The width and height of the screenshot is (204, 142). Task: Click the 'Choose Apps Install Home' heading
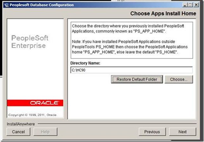[x=163, y=14]
